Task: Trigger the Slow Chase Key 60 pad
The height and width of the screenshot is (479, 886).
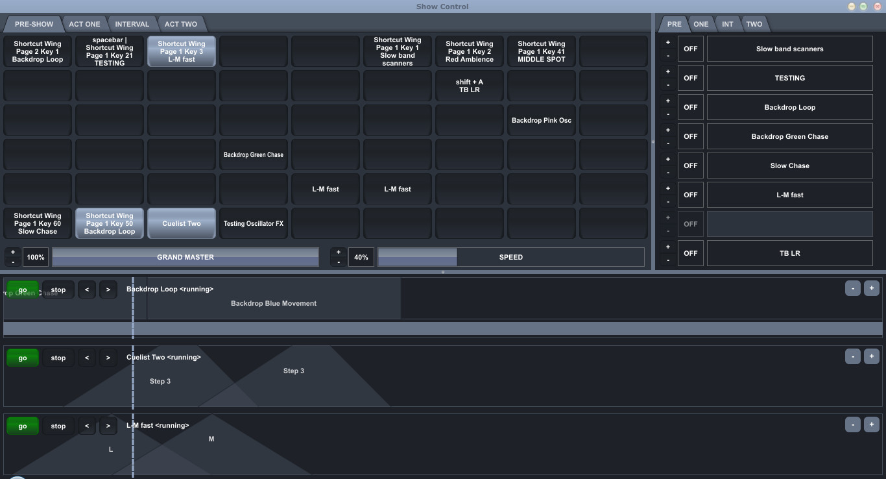Action: (38, 223)
